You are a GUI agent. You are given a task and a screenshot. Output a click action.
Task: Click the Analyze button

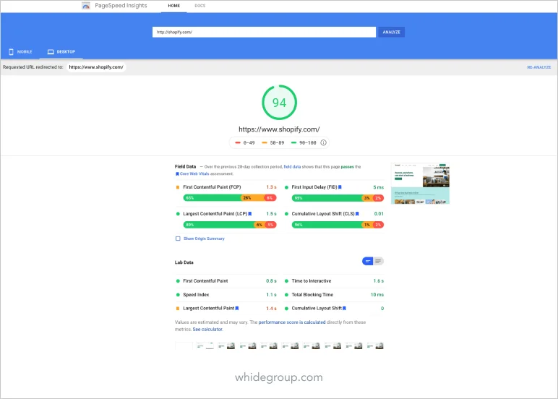point(391,32)
